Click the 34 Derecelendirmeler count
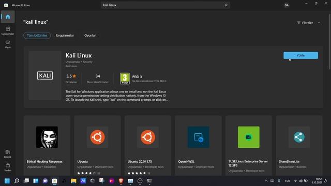 tap(98, 79)
